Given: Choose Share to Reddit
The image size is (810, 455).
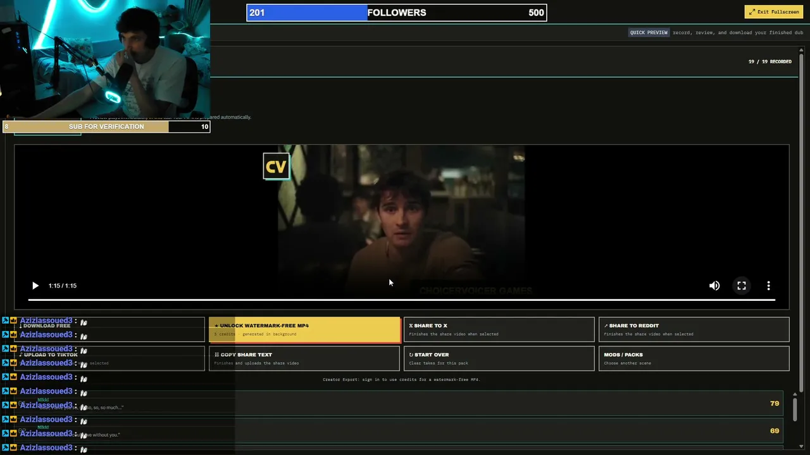Looking at the screenshot, I should 694,330.
